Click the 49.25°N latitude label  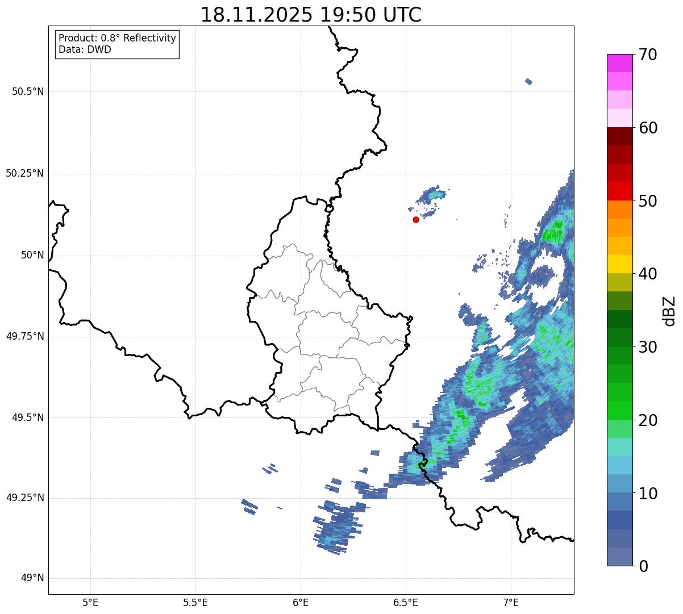[25, 498]
